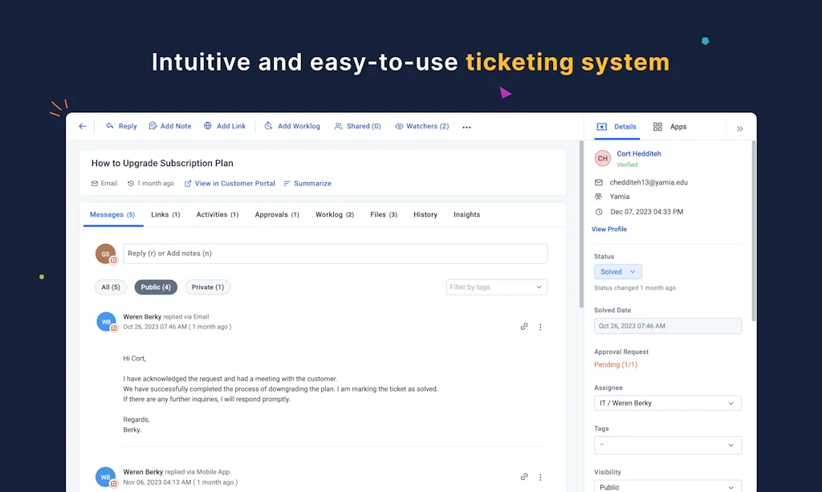Click the reply or add notes field
This screenshot has width=822, height=492.
tap(335, 254)
